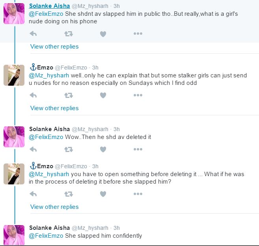Image resolution: width=259 pixels, height=246 pixels.
Task: Open more options on 'deleted it' tweet
Action: click(x=138, y=149)
